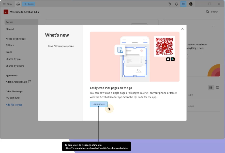
Task: Open the user profile avatar
Action: pyautogui.click(x=191, y=4)
